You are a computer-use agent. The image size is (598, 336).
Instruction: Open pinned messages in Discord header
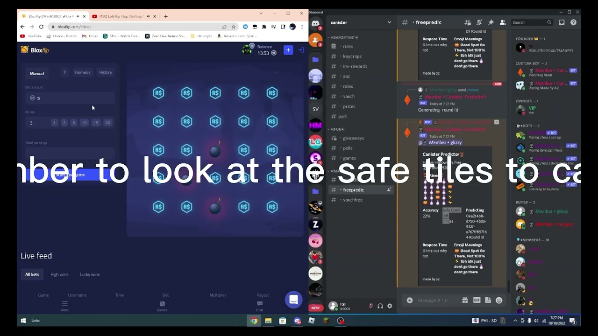(491, 22)
